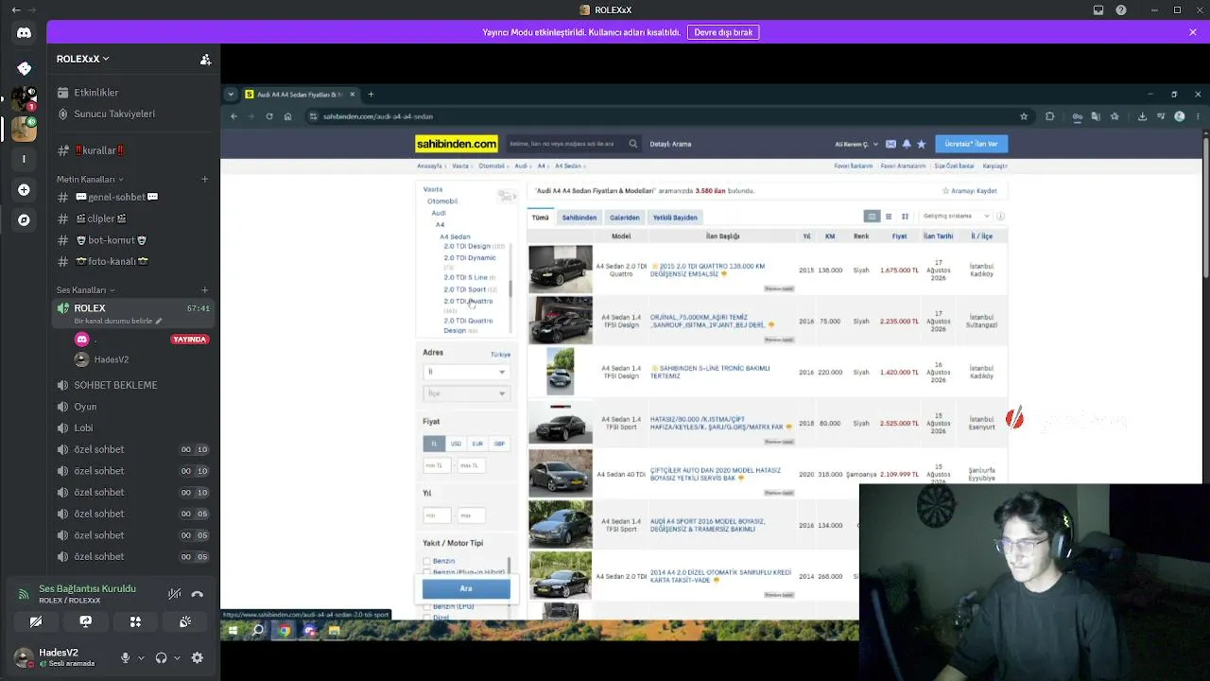Switch to the Galeriden listings tab
Screen dimensions: 1210x681
point(625,218)
